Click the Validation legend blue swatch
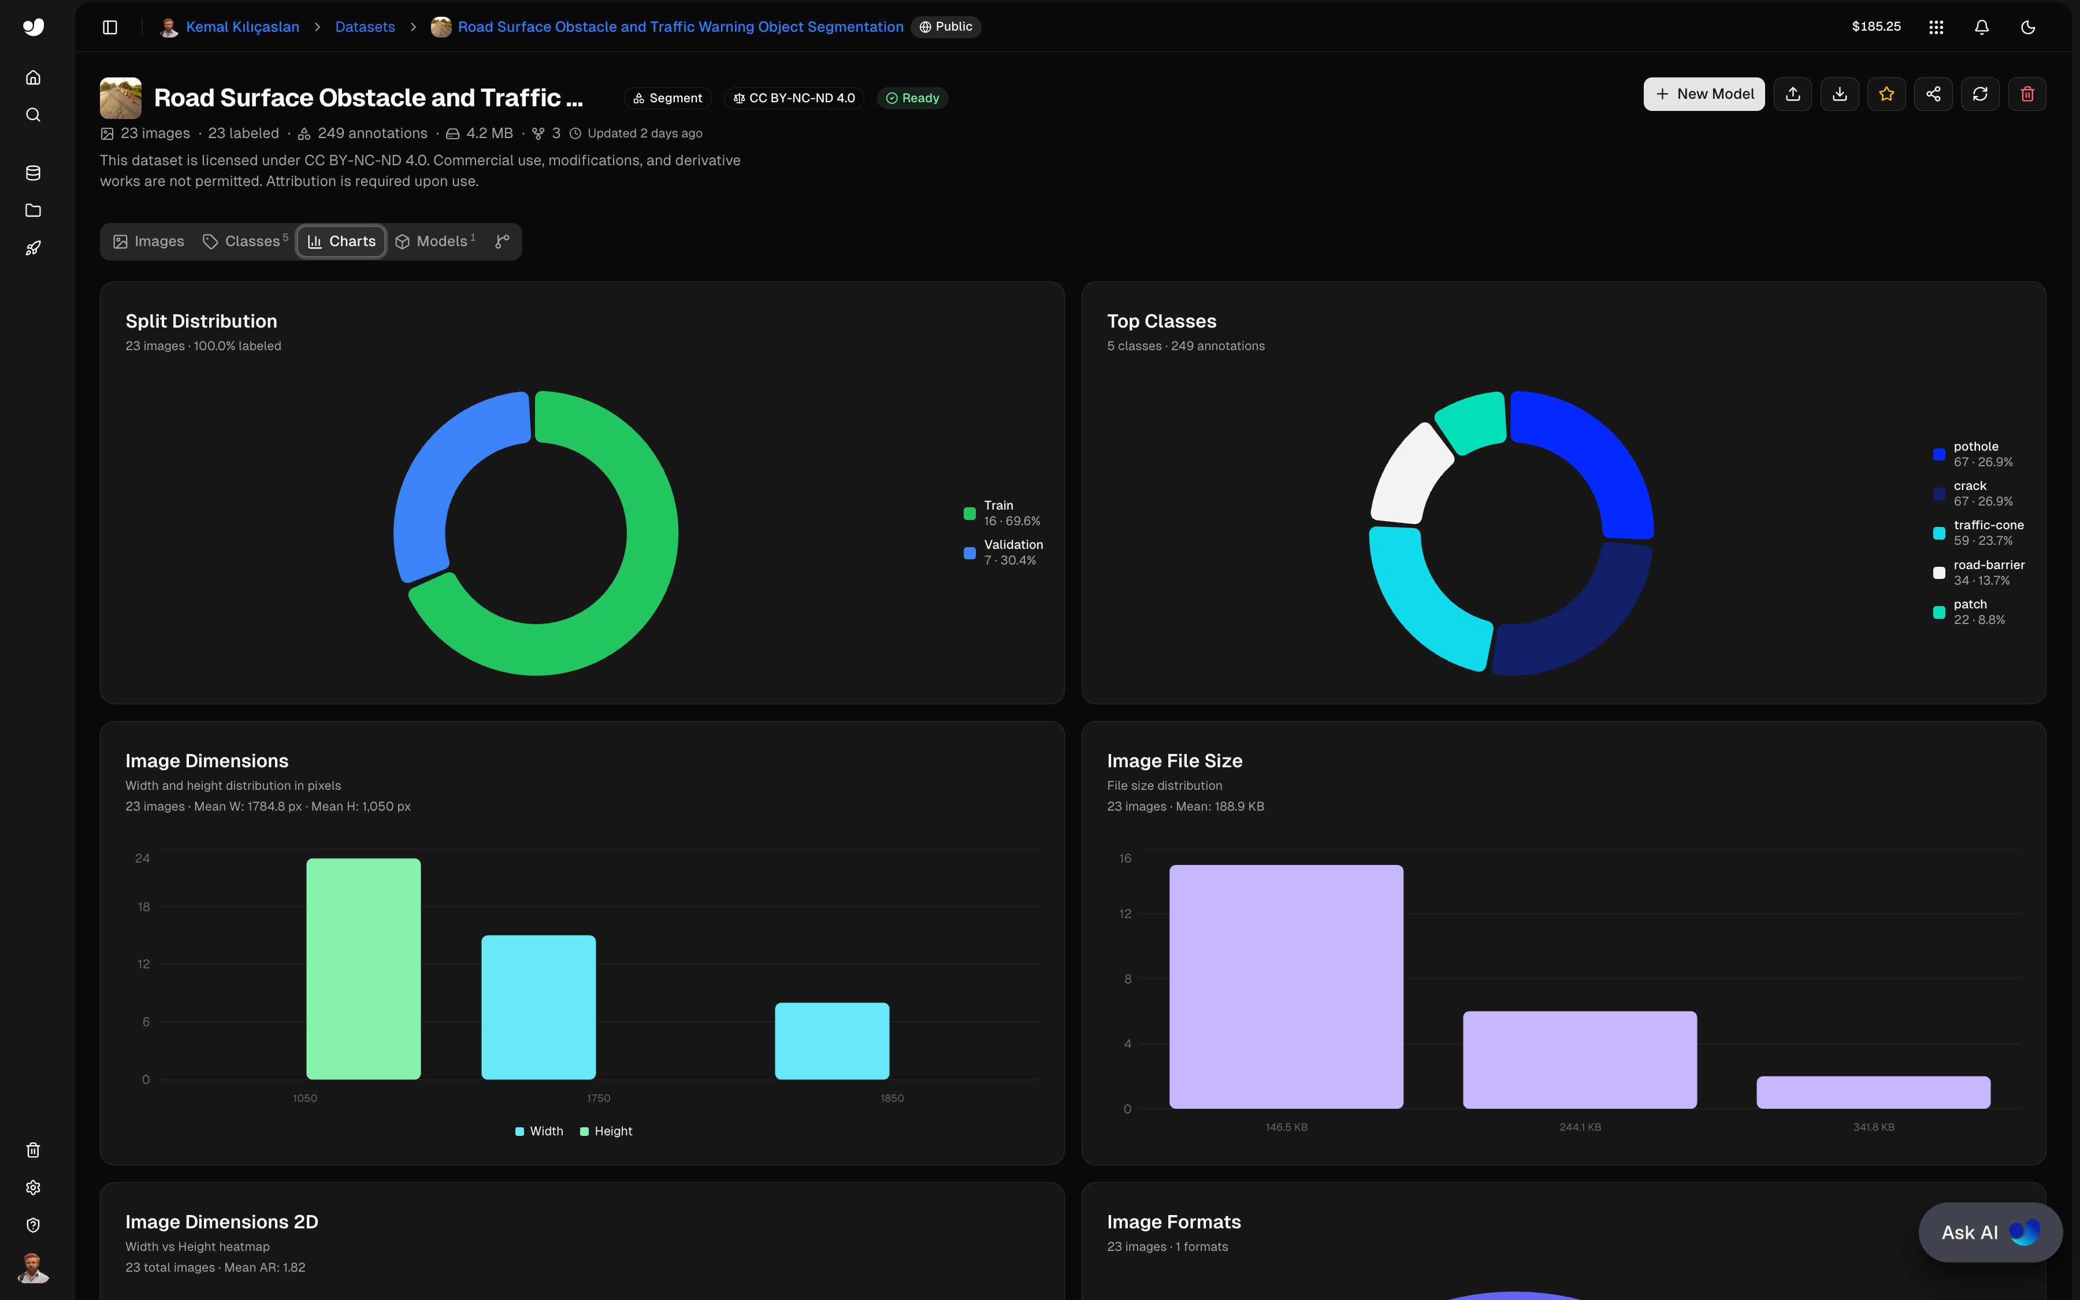The image size is (2080, 1300). coord(970,554)
